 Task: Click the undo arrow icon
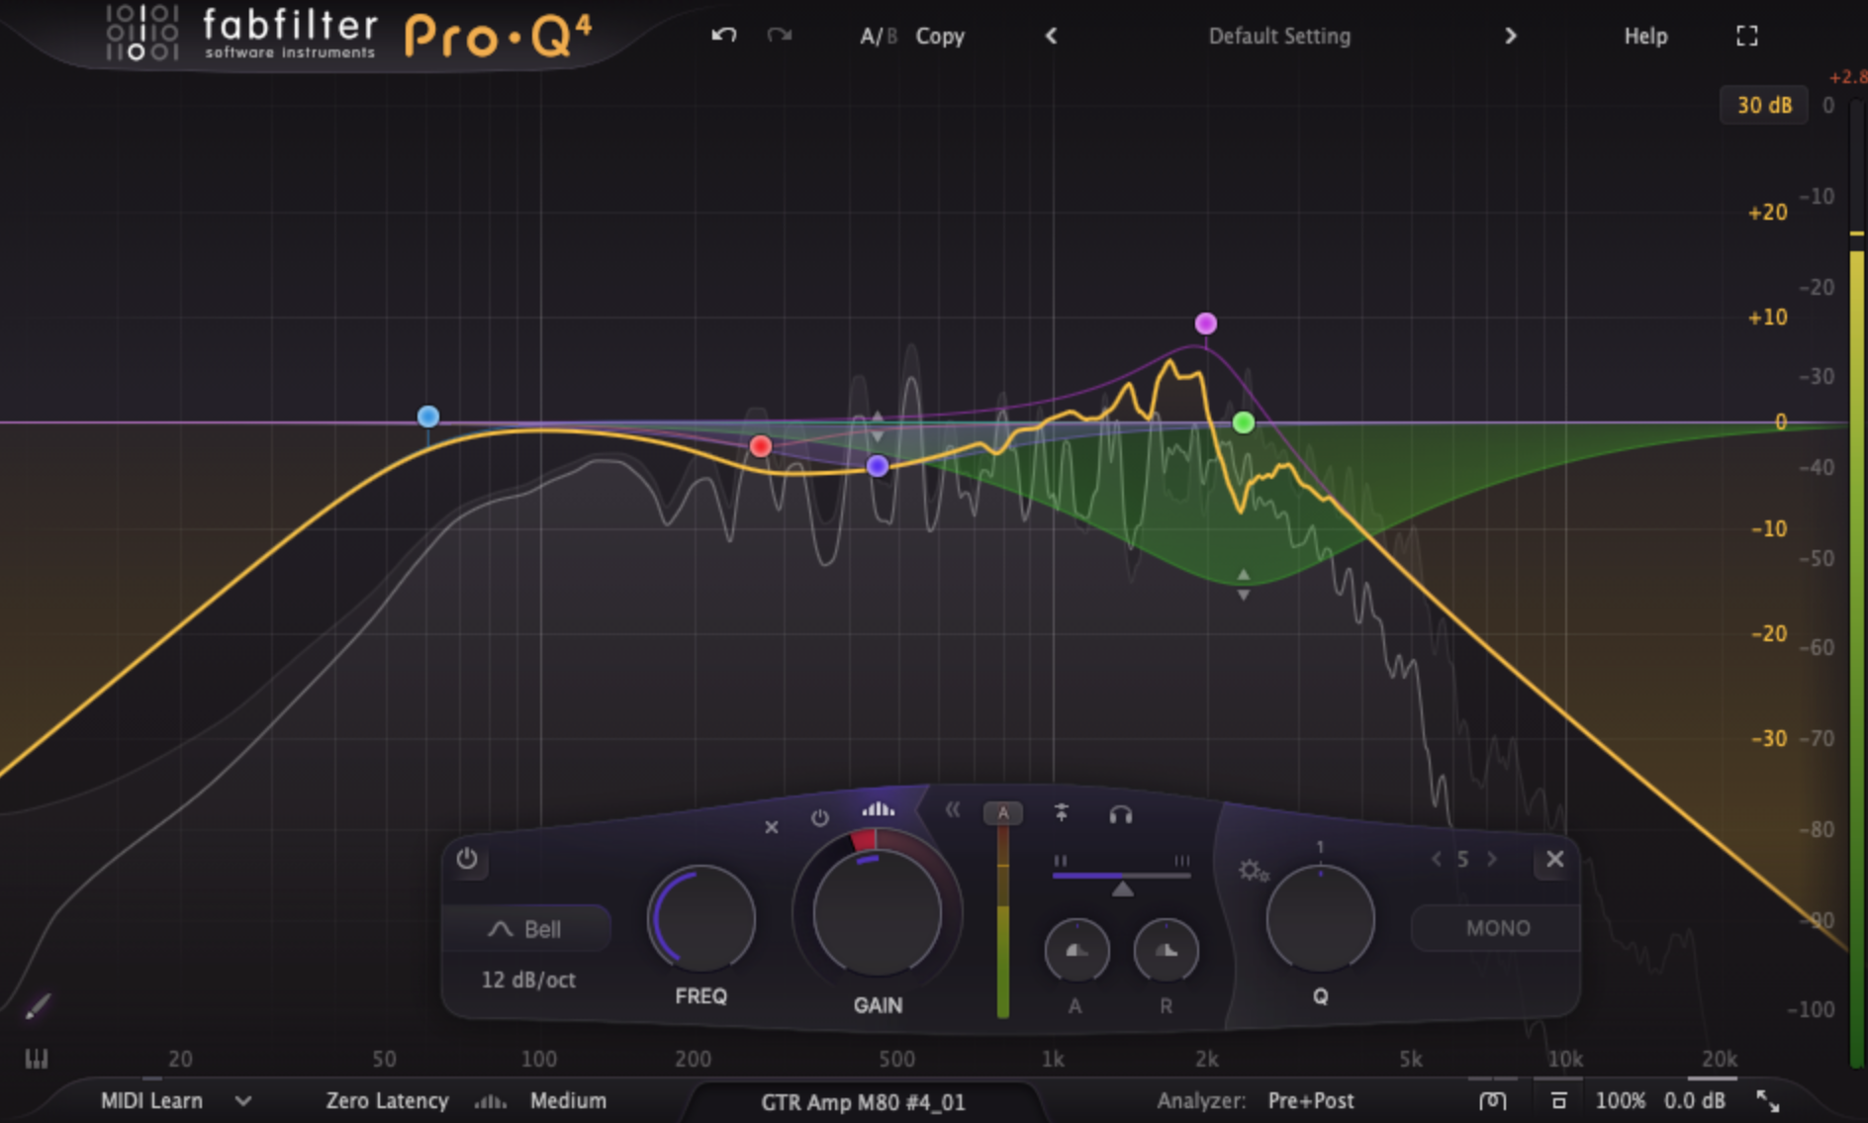click(724, 36)
